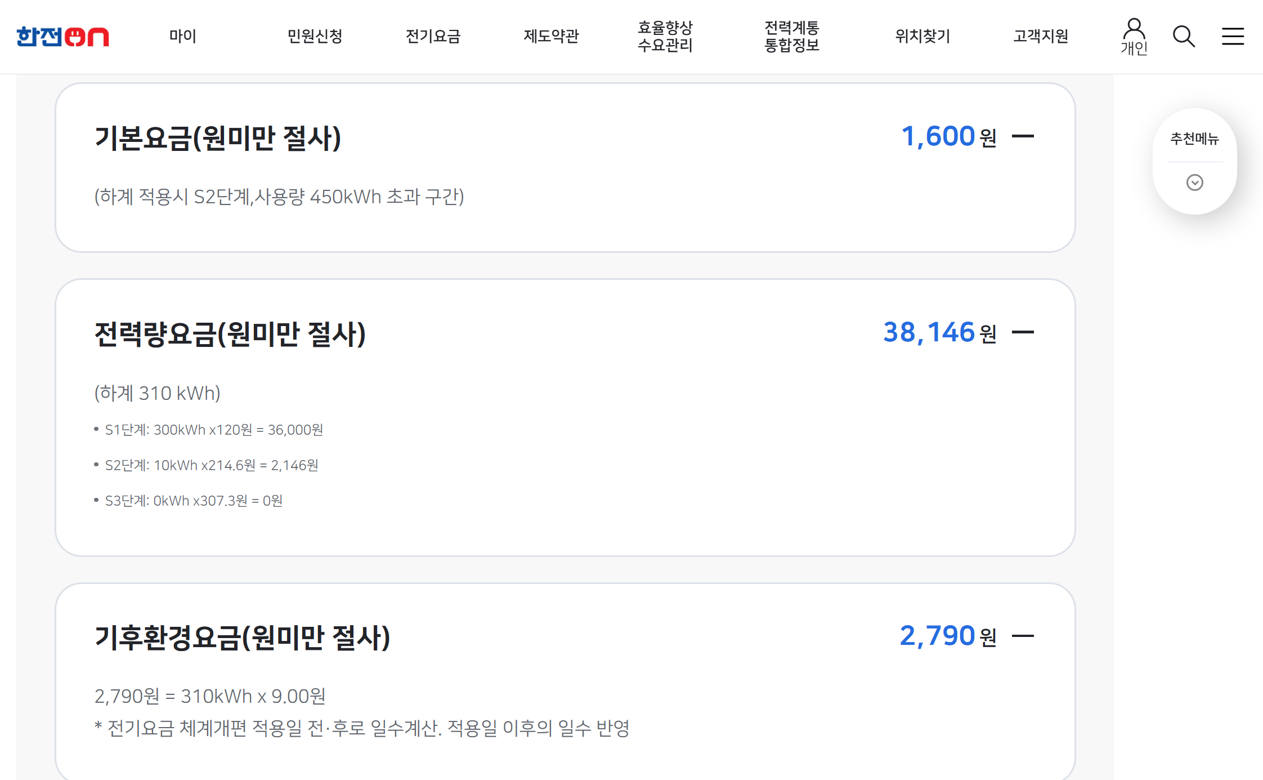This screenshot has height=780, width=1263.
Task: Open the 위치찾기 menu
Action: [922, 36]
